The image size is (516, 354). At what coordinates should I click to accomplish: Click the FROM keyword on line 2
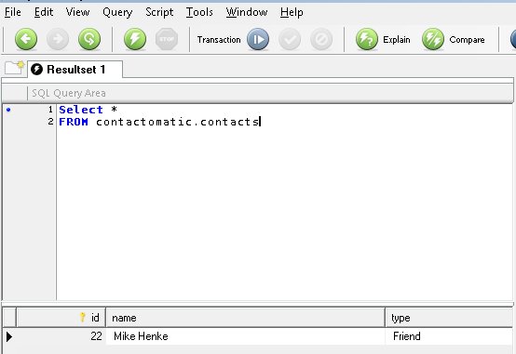coord(74,122)
